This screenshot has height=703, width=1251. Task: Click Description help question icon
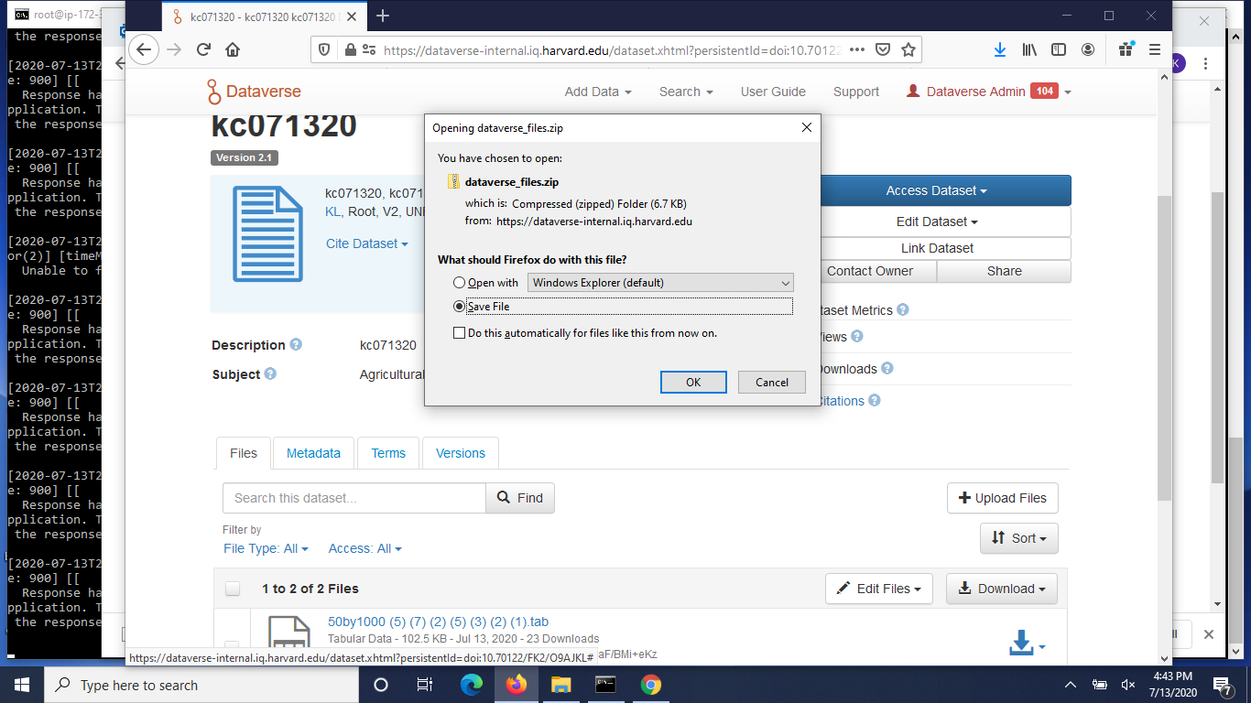click(296, 345)
